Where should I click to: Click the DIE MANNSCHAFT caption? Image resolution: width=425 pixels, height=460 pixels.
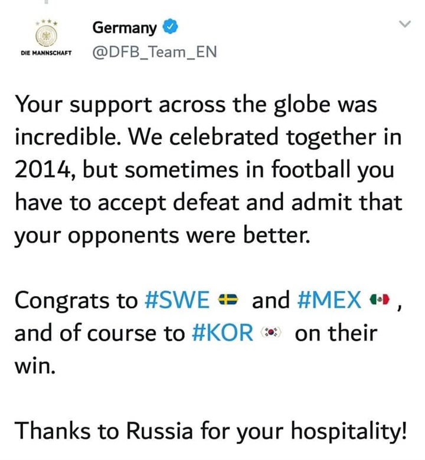pos(46,53)
